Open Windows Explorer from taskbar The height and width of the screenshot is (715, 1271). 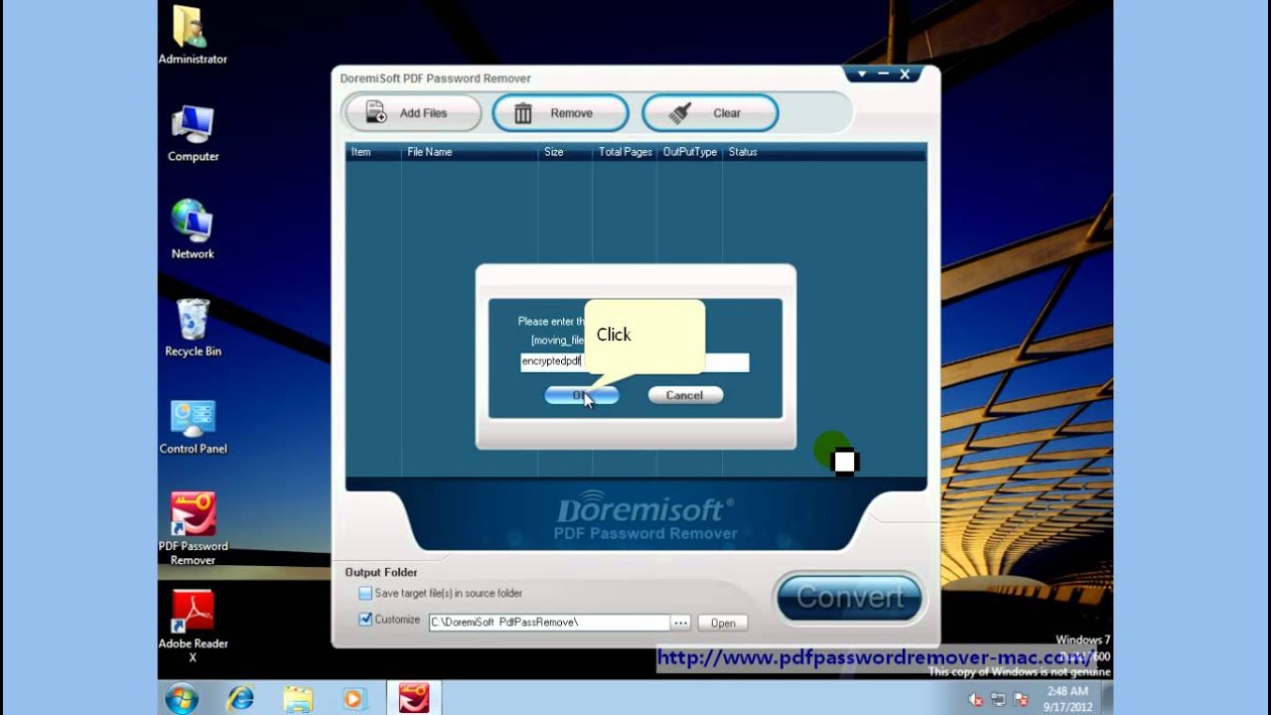tap(298, 699)
